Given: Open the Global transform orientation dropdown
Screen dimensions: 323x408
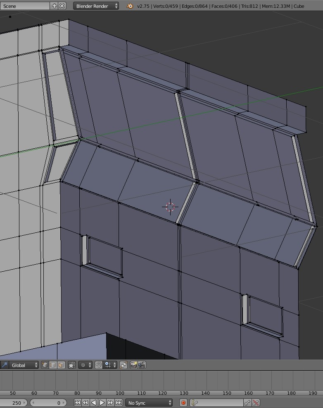Looking at the screenshot, I should 24,365.
